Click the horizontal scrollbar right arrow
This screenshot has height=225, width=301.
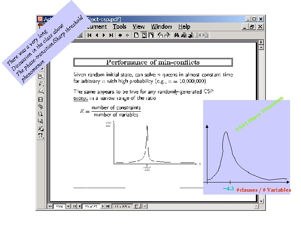(x=256, y=206)
